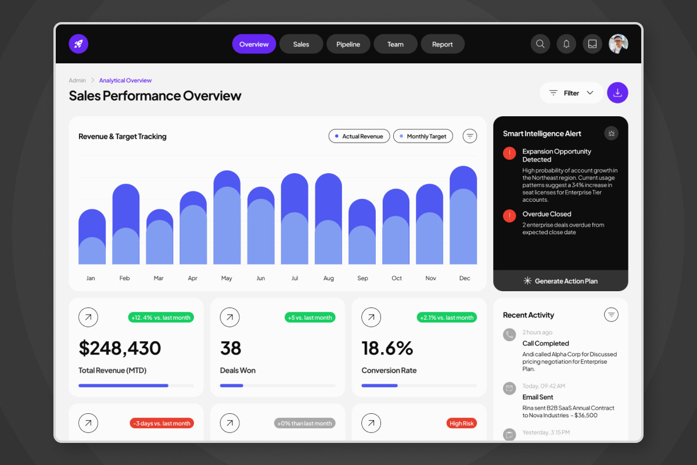Click Sales Performance Overview heading
This screenshot has width=697, height=465.
tap(155, 96)
